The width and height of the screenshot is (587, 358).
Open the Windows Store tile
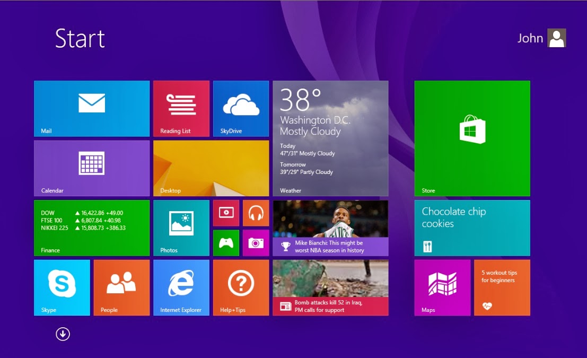[472, 138]
